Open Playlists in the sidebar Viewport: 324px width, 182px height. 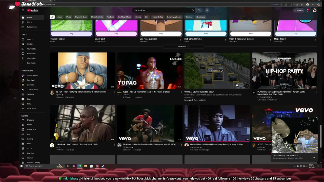[x=30, y=44]
